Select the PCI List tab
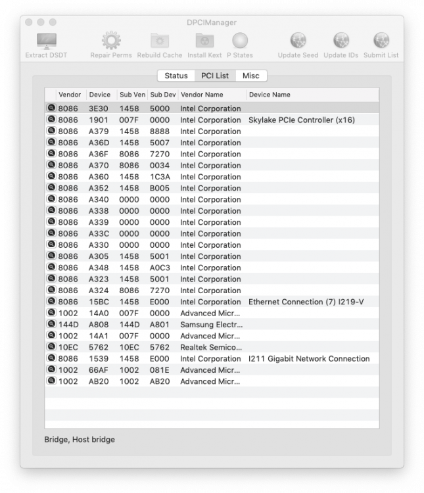Viewport: 424px width, 493px height. coord(215,76)
